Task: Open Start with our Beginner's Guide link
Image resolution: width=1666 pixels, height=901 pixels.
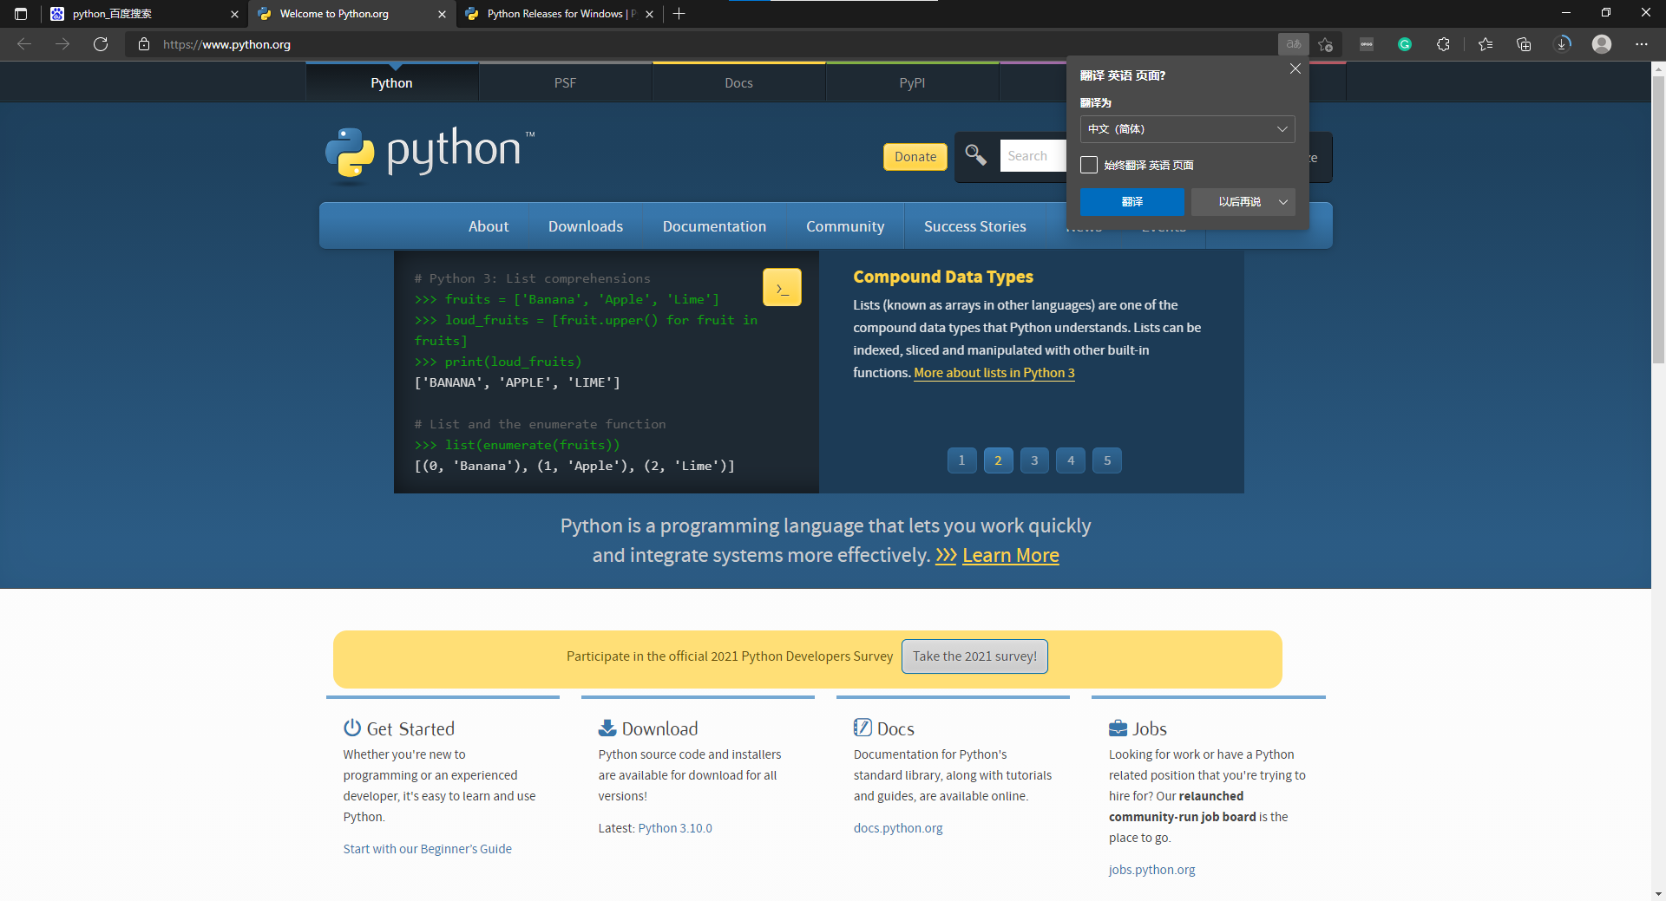Action: (427, 849)
